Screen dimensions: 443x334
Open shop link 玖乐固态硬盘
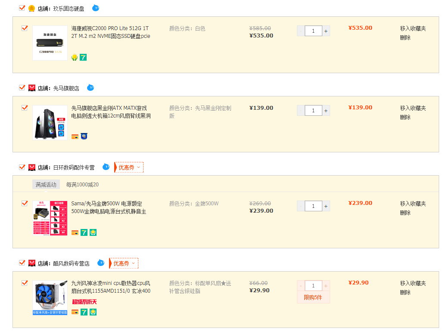[69, 9]
